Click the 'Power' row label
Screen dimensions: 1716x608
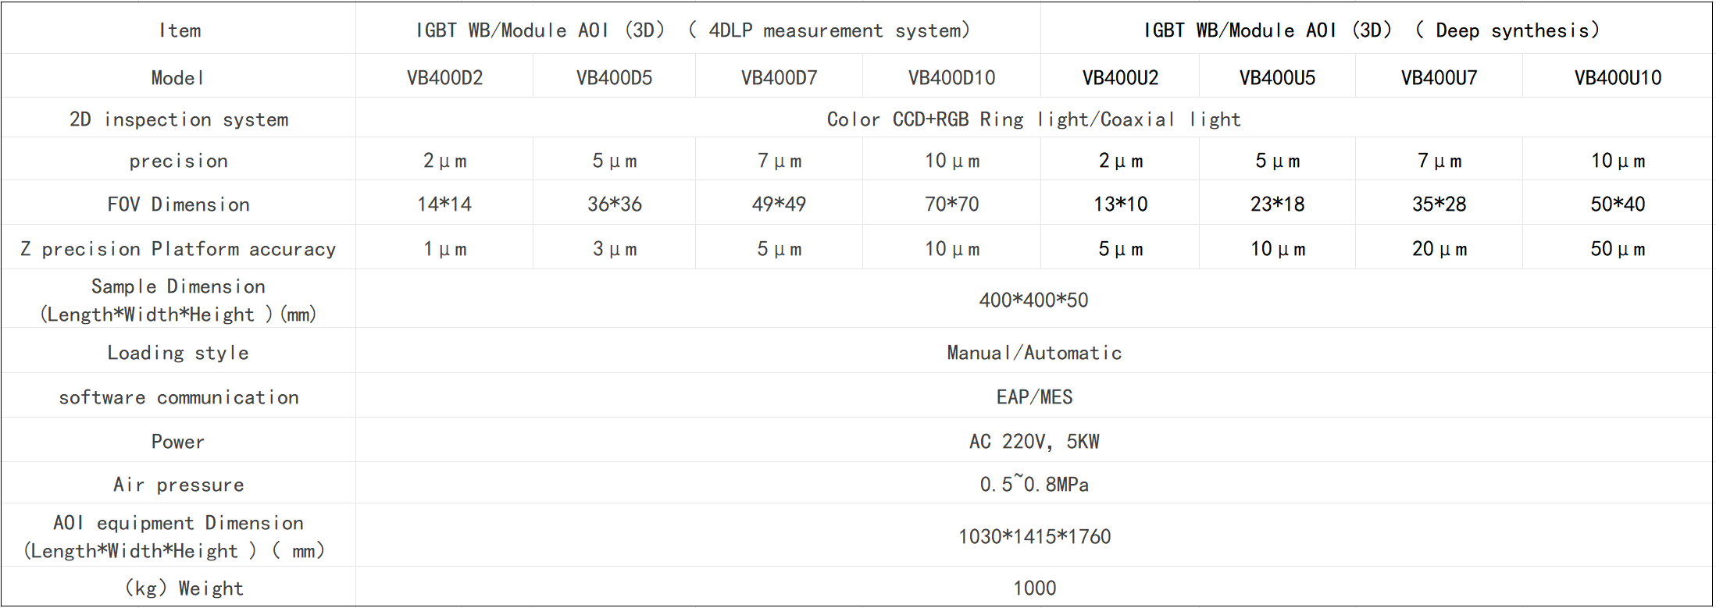[x=178, y=442]
